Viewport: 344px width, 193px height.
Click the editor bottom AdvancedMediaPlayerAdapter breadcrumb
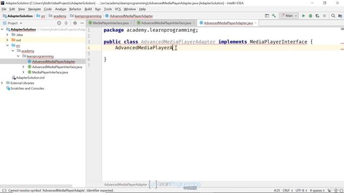click(125, 184)
